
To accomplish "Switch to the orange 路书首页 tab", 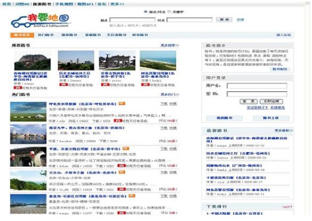I will click(22, 35).
